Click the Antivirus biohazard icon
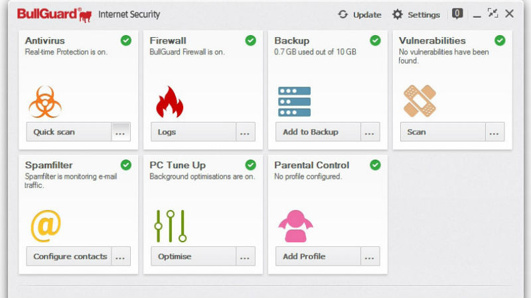Screen dimensions: 531x298 [x=45, y=102]
